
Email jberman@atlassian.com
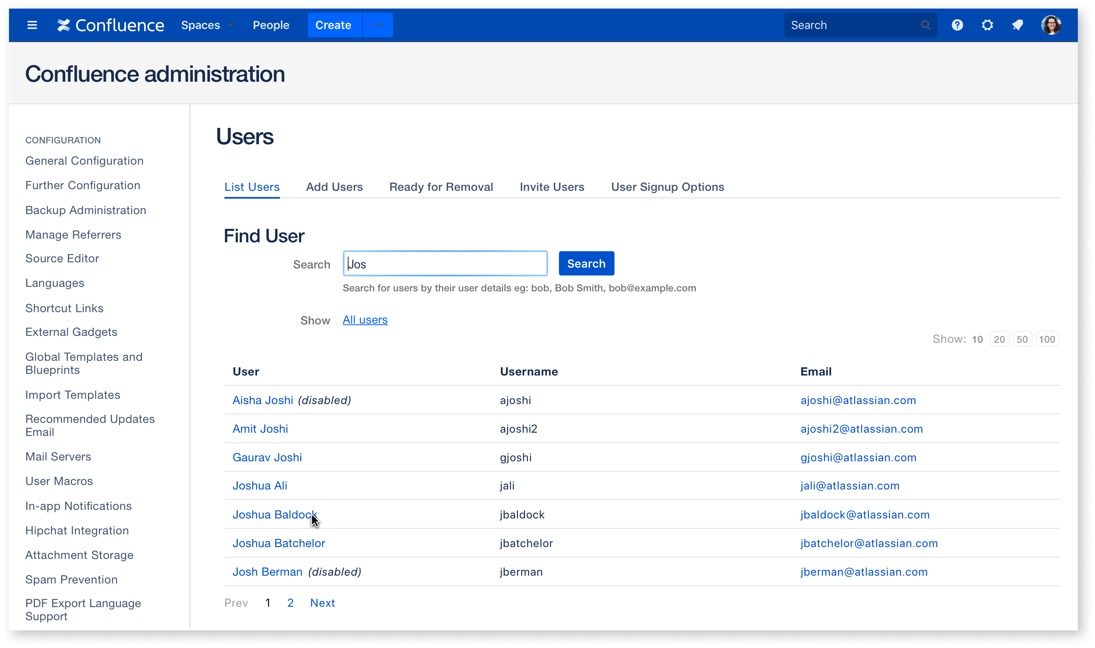click(x=864, y=572)
